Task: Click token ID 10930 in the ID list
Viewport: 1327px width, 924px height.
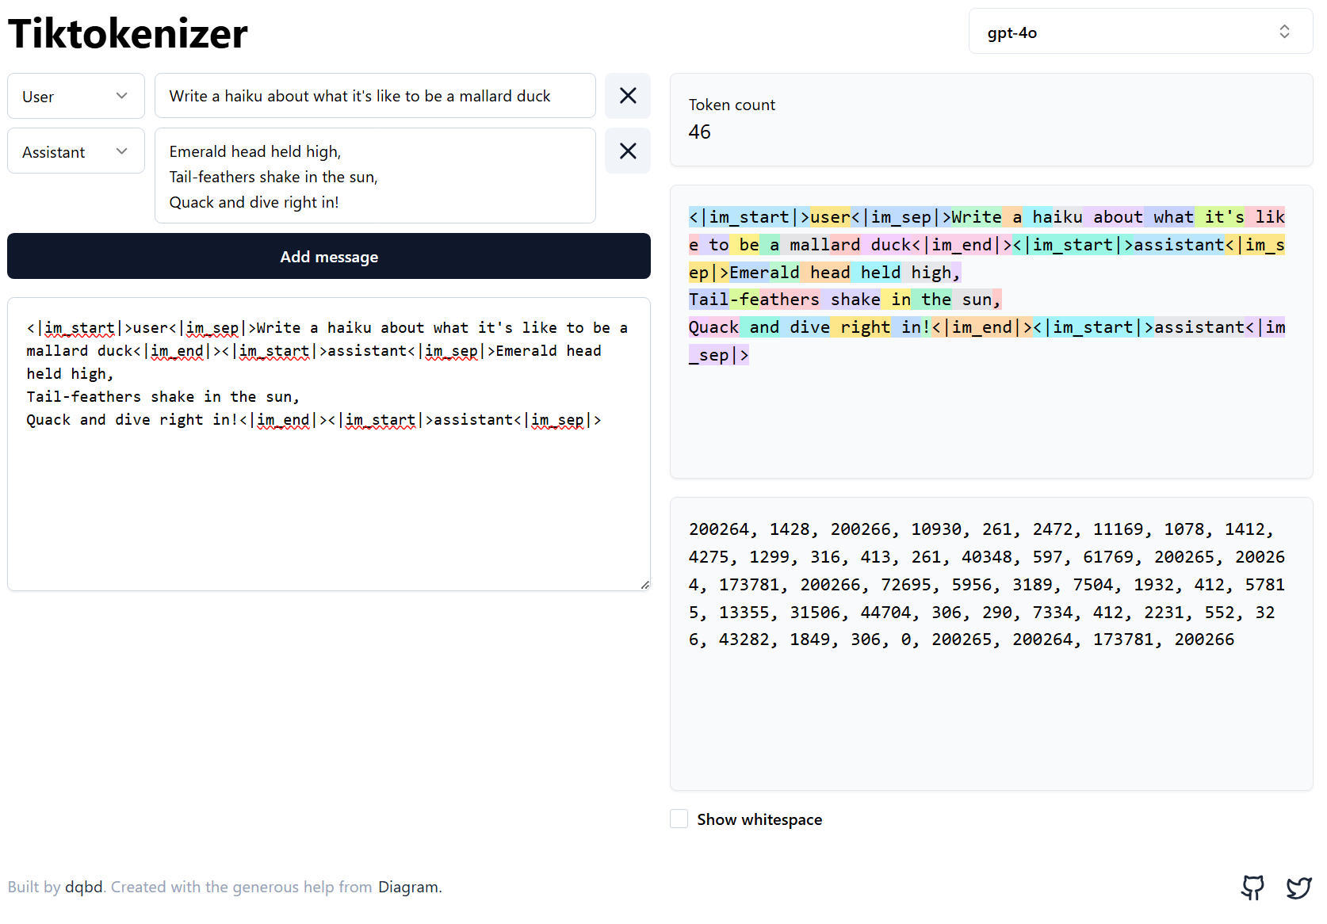Action: coord(936,529)
